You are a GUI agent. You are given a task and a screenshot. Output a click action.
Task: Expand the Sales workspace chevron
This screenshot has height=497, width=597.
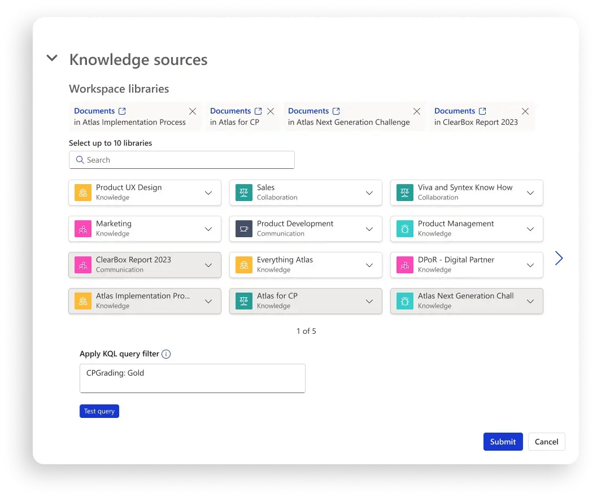coord(369,193)
